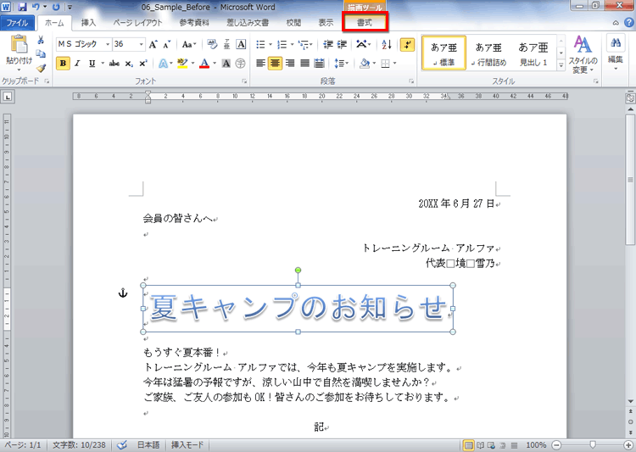Click the Justify alignment icon
Image resolution: width=636 pixels, height=452 pixels.
[304, 64]
